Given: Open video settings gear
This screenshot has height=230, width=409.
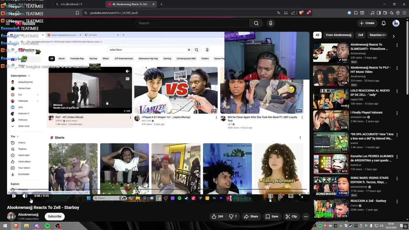Looking at the screenshot, I should tap(280, 196).
